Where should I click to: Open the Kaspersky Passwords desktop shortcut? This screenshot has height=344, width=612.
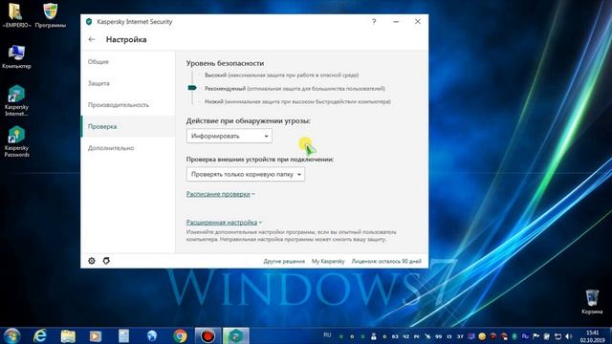coord(16,141)
